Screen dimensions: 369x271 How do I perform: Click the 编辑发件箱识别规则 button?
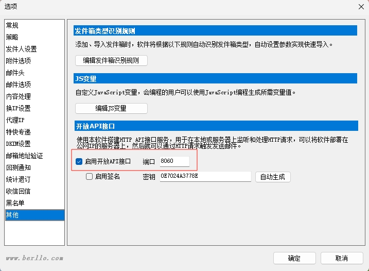(111, 60)
